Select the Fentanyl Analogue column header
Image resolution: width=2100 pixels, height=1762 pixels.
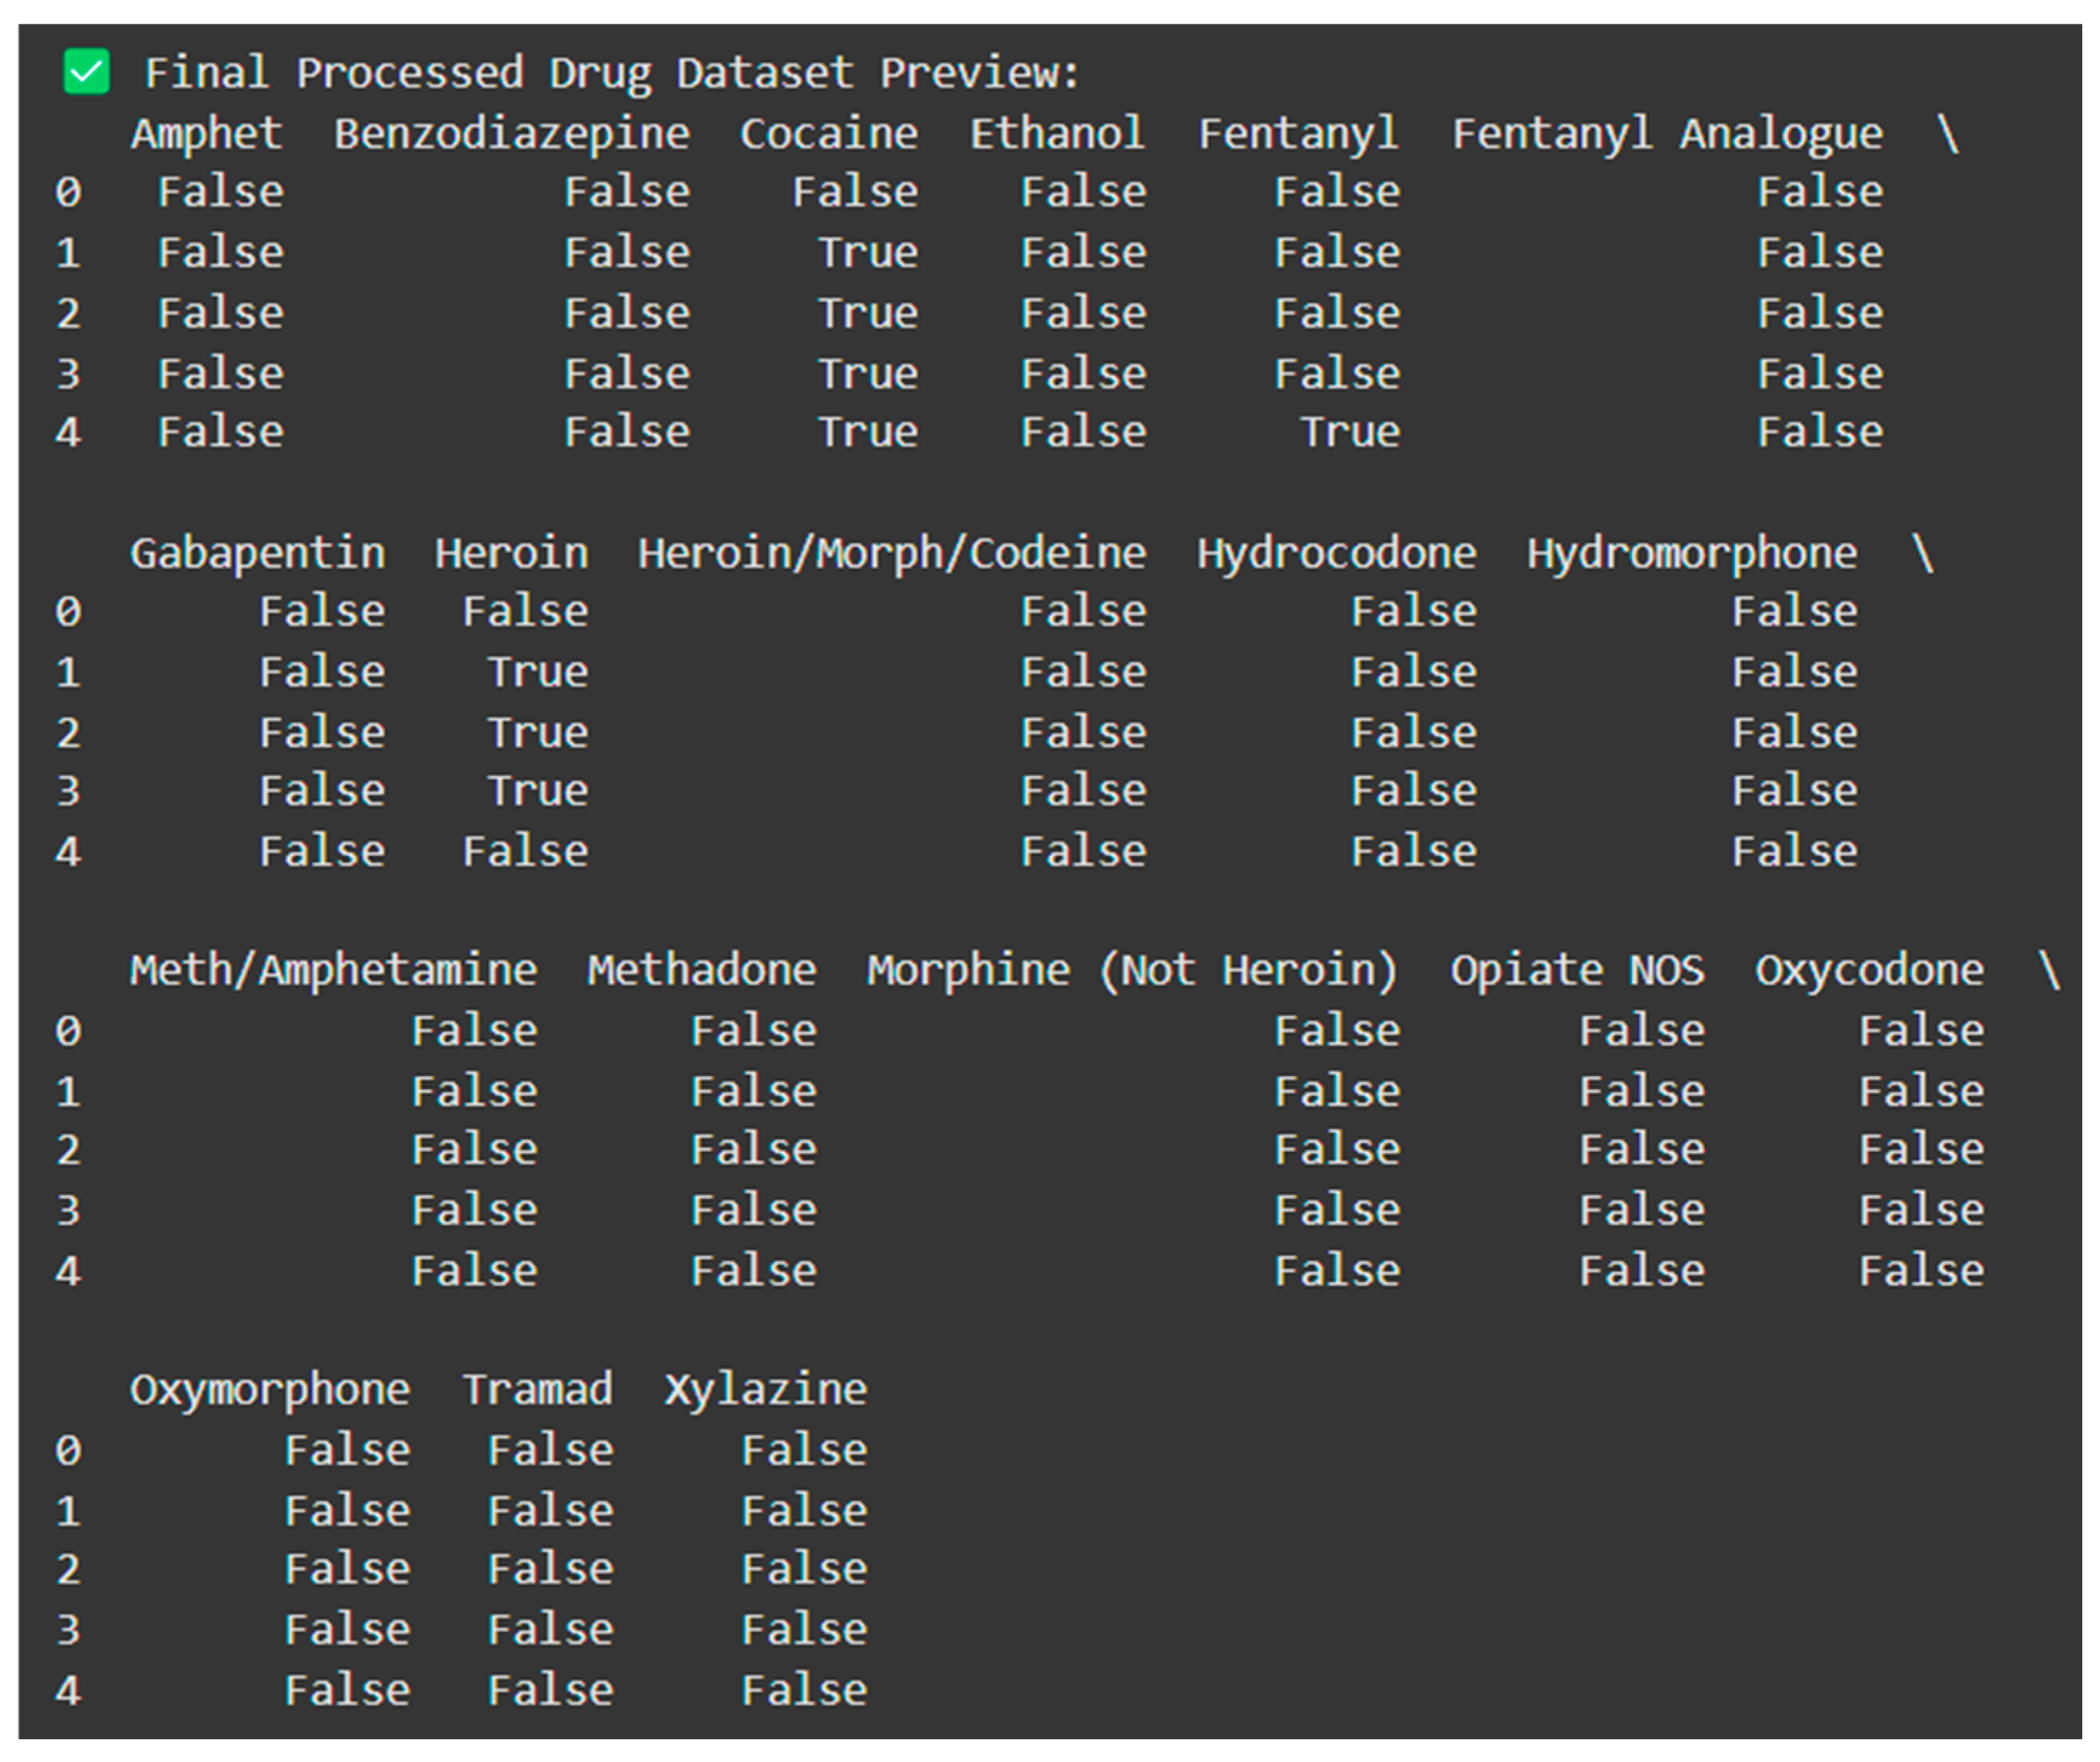tap(1667, 134)
